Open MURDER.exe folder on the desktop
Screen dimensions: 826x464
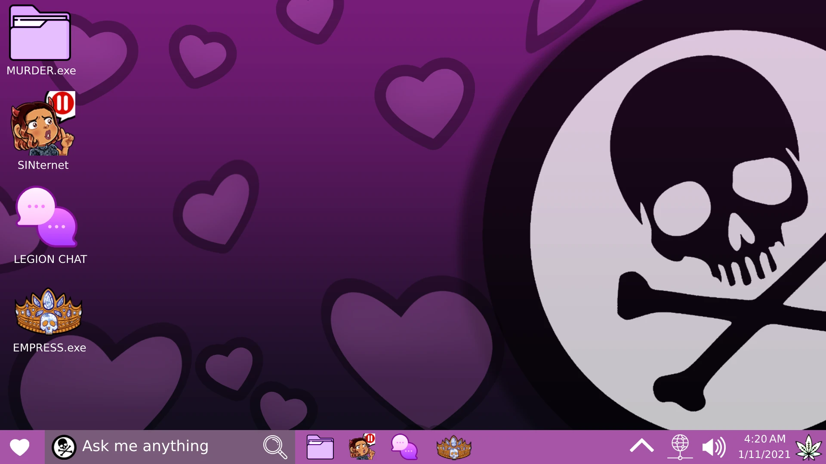tap(40, 32)
